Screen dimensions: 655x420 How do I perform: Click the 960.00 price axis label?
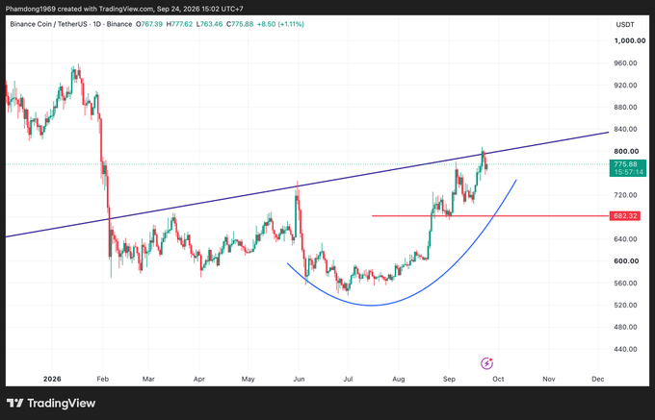coord(625,62)
